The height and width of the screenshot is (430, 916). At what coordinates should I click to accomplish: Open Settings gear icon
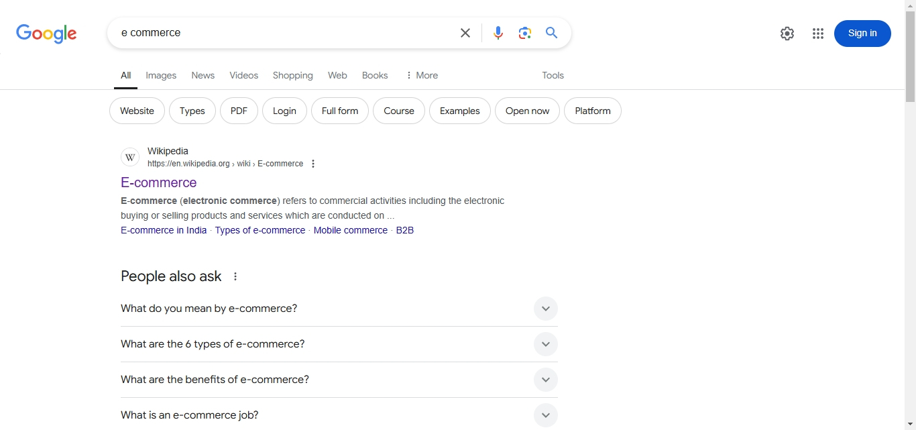787,34
